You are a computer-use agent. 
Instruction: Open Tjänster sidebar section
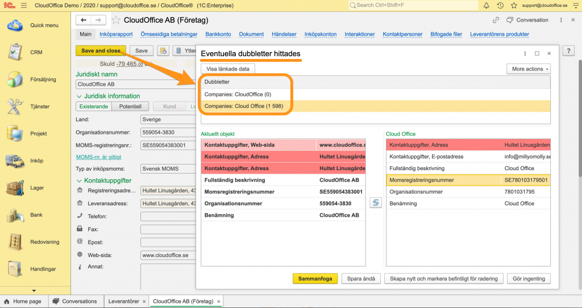(35, 107)
